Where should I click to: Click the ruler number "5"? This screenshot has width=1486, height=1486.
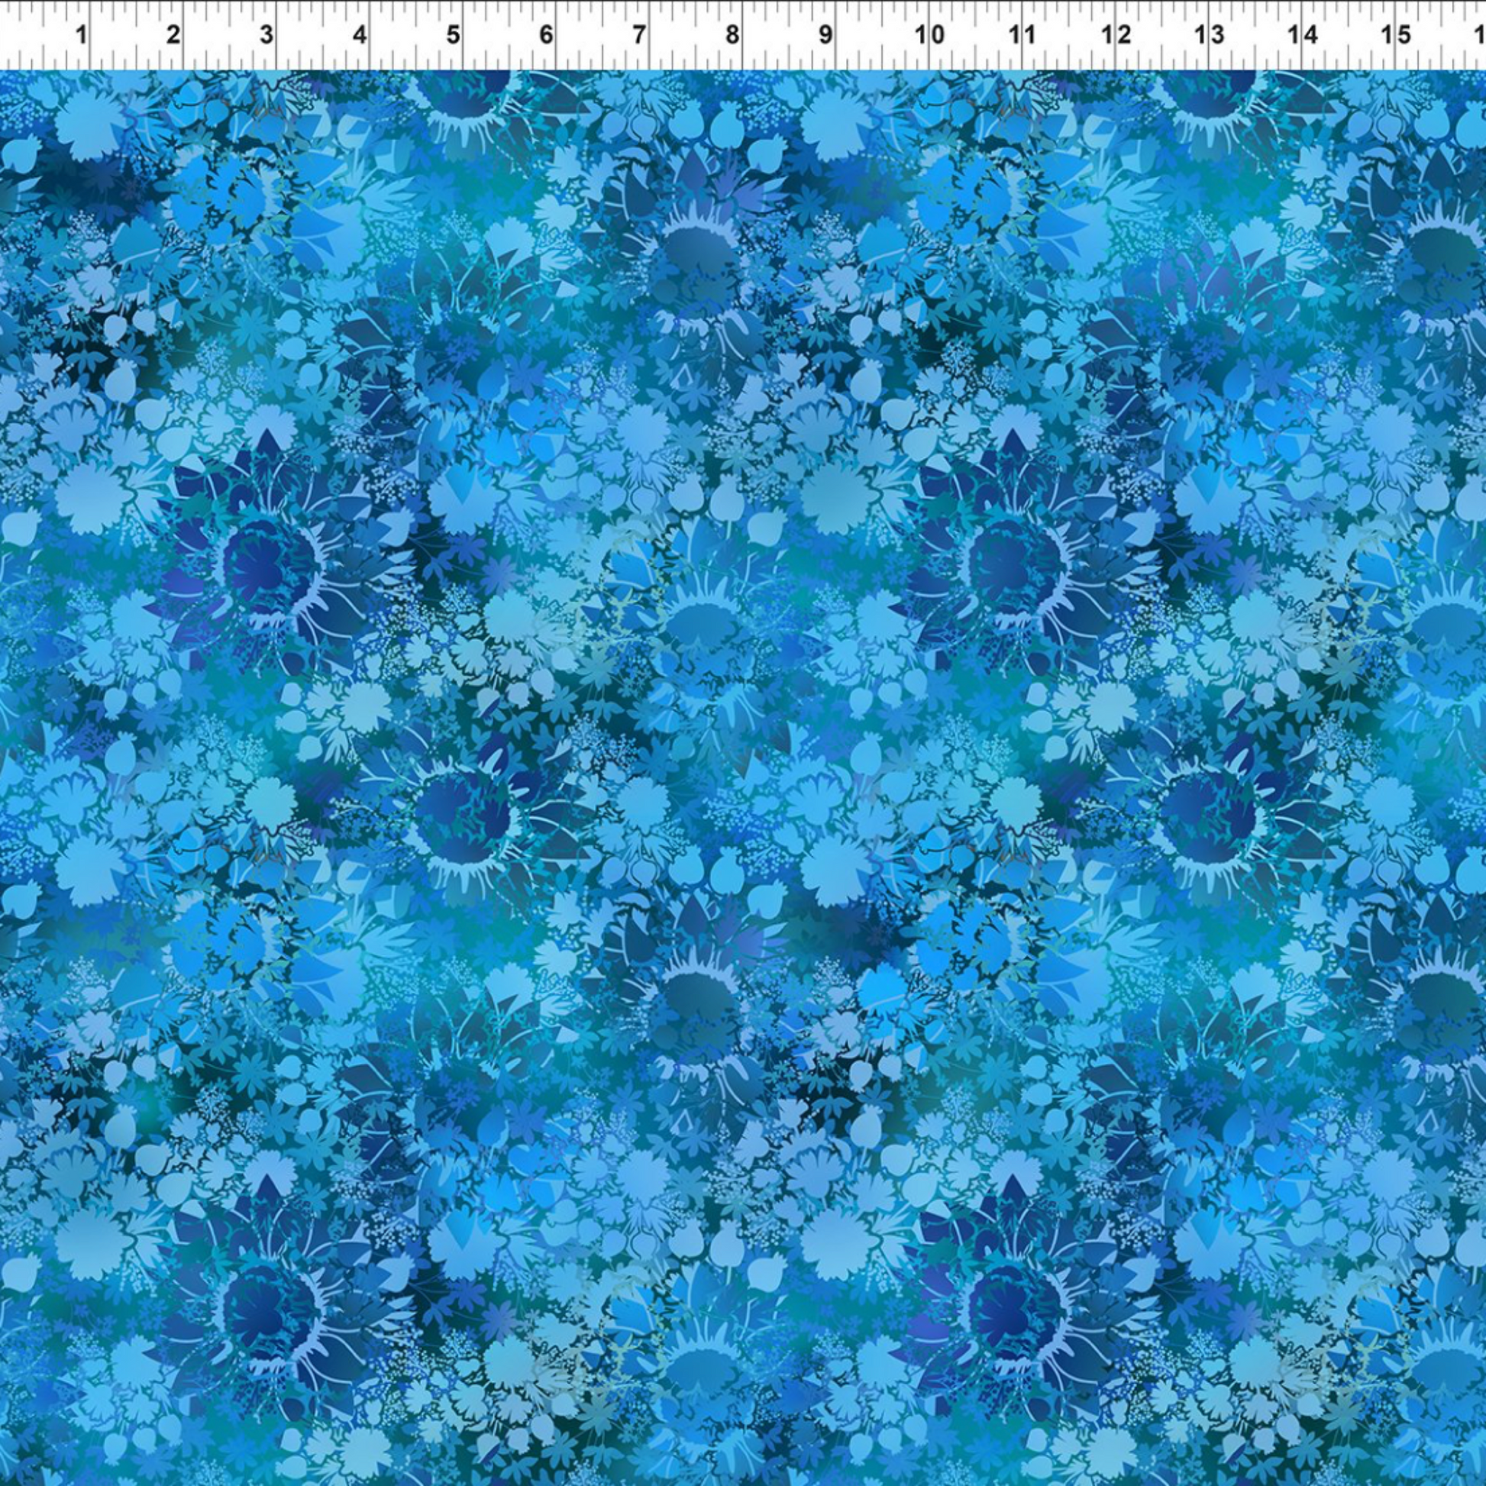tap(453, 34)
